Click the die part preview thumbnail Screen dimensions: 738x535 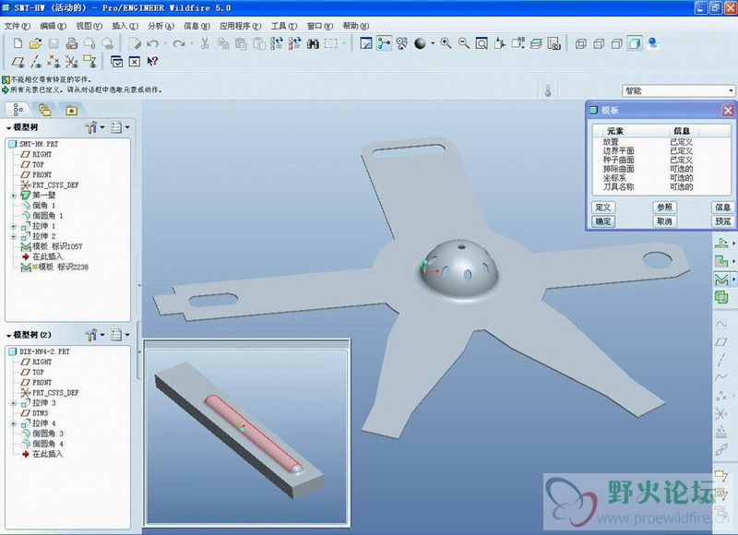coord(246,437)
